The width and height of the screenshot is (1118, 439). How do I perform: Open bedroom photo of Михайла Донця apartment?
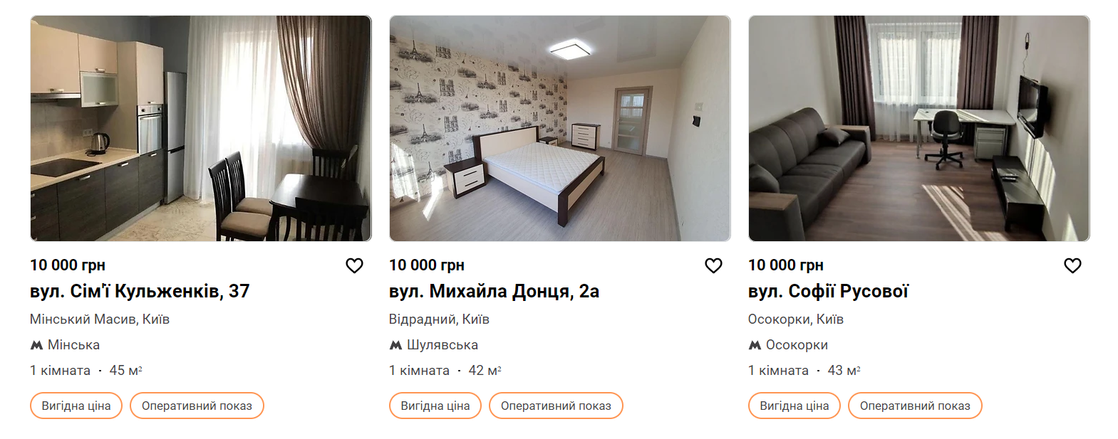pyautogui.click(x=560, y=128)
